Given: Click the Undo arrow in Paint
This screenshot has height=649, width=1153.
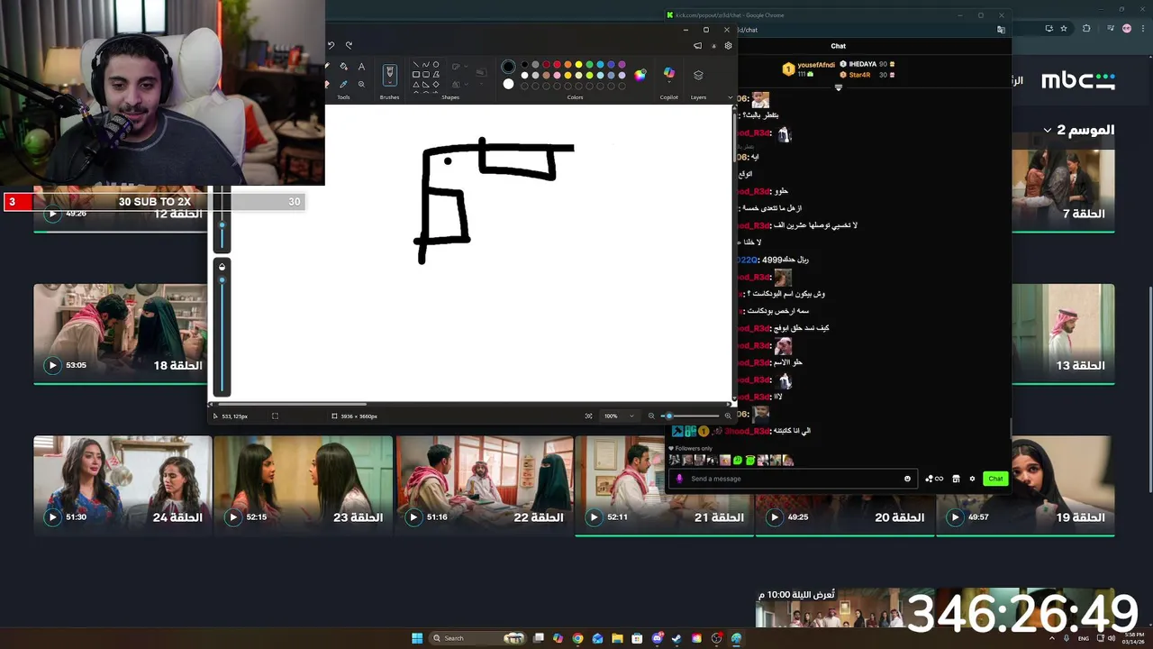Looking at the screenshot, I should point(331,45).
